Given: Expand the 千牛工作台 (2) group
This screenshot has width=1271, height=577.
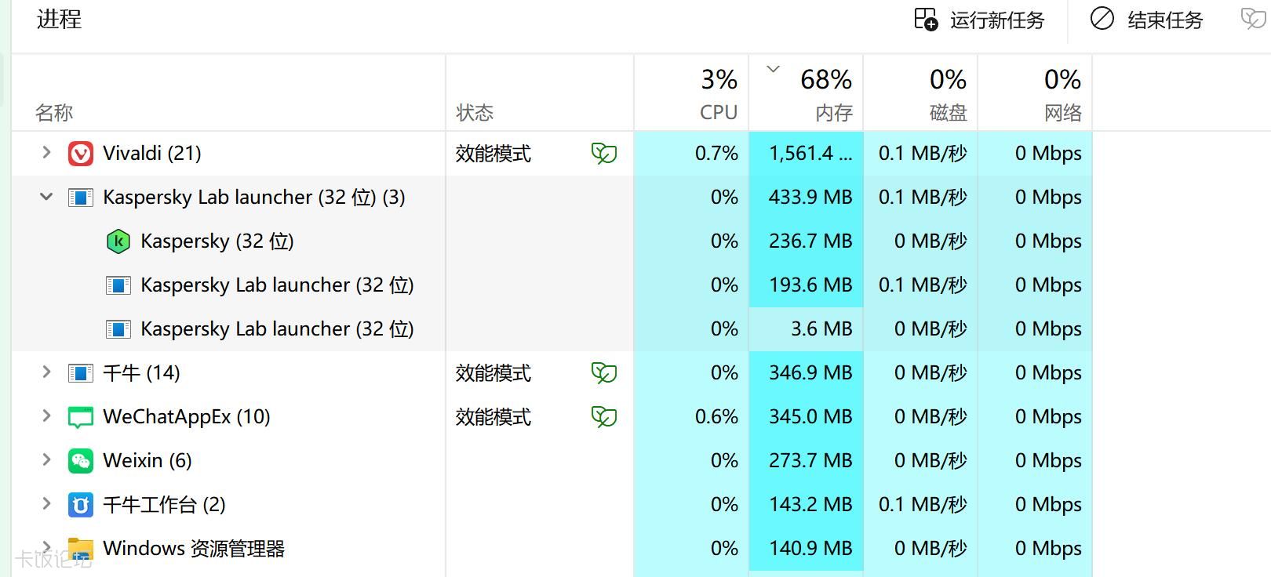Looking at the screenshot, I should click(x=46, y=504).
